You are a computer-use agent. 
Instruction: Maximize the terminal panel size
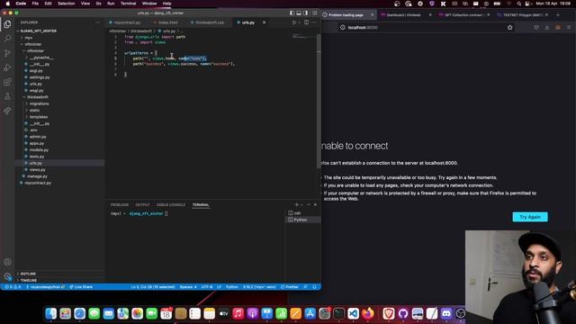click(x=309, y=204)
